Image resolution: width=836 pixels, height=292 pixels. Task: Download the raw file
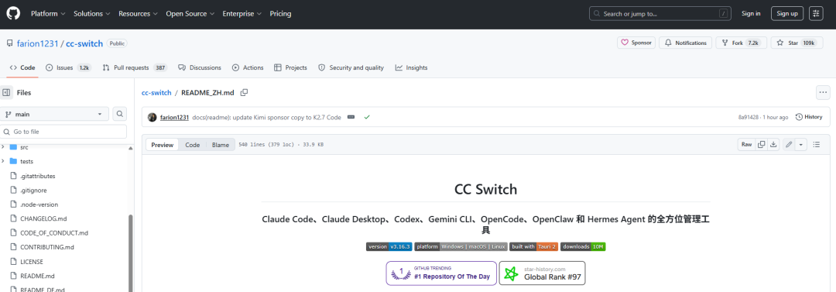773,144
